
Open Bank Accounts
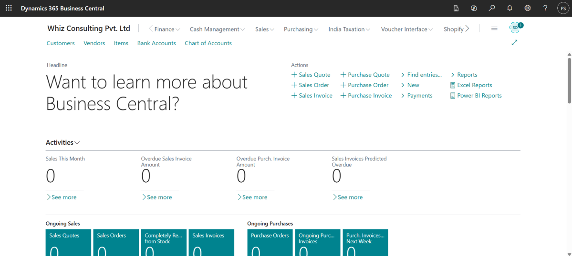[156, 43]
